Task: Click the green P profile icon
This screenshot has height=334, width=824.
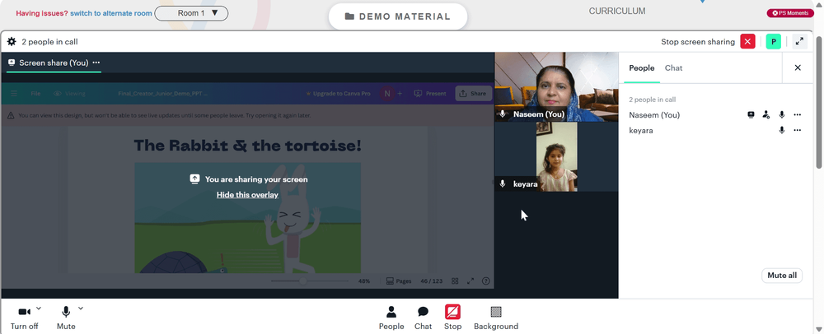Action: [x=774, y=41]
